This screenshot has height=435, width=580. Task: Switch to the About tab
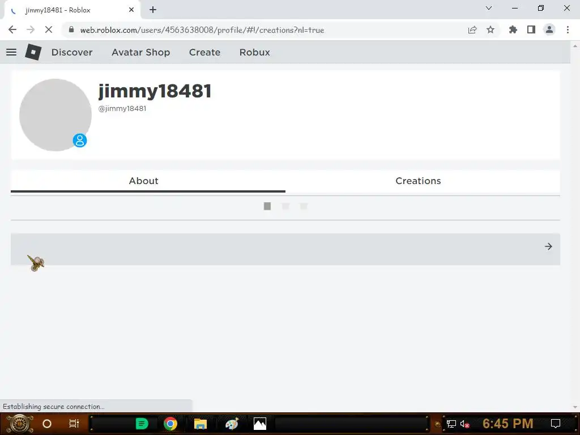[148, 181]
